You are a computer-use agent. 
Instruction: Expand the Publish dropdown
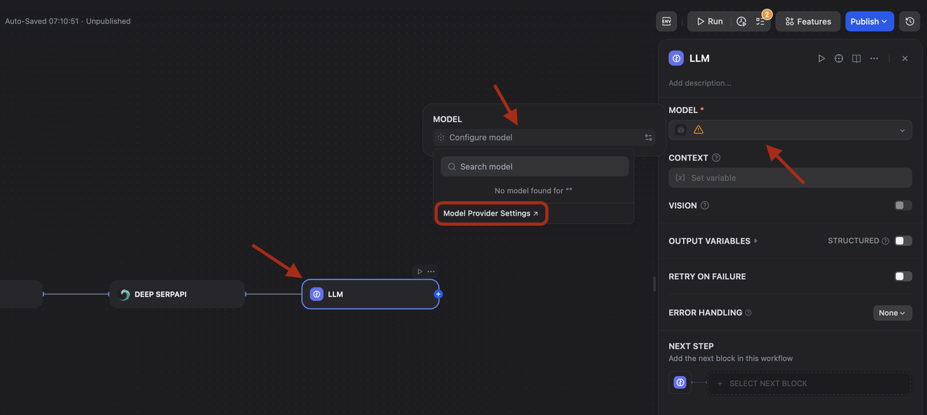pyautogui.click(x=869, y=22)
